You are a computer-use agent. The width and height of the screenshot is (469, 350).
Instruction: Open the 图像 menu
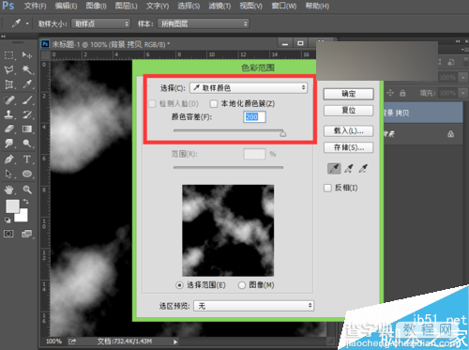[96, 6]
